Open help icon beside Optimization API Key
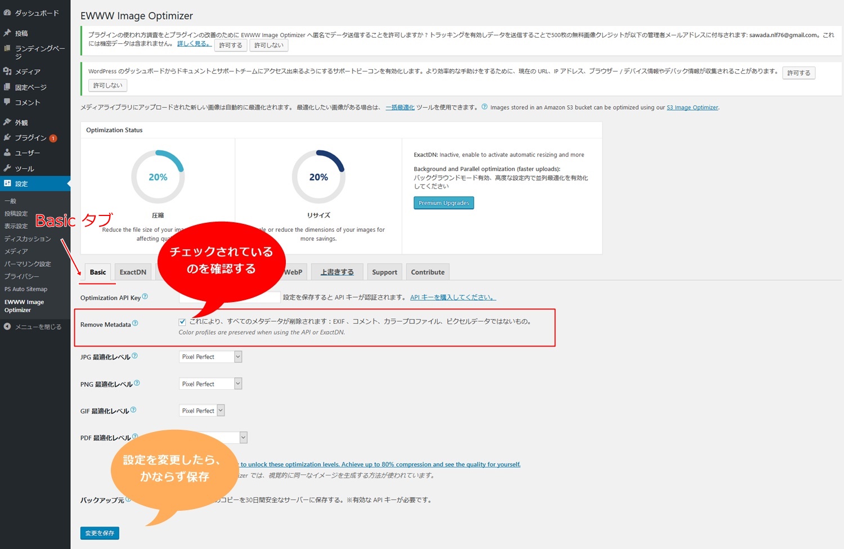The width and height of the screenshot is (844, 549). (x=145, y=296)
